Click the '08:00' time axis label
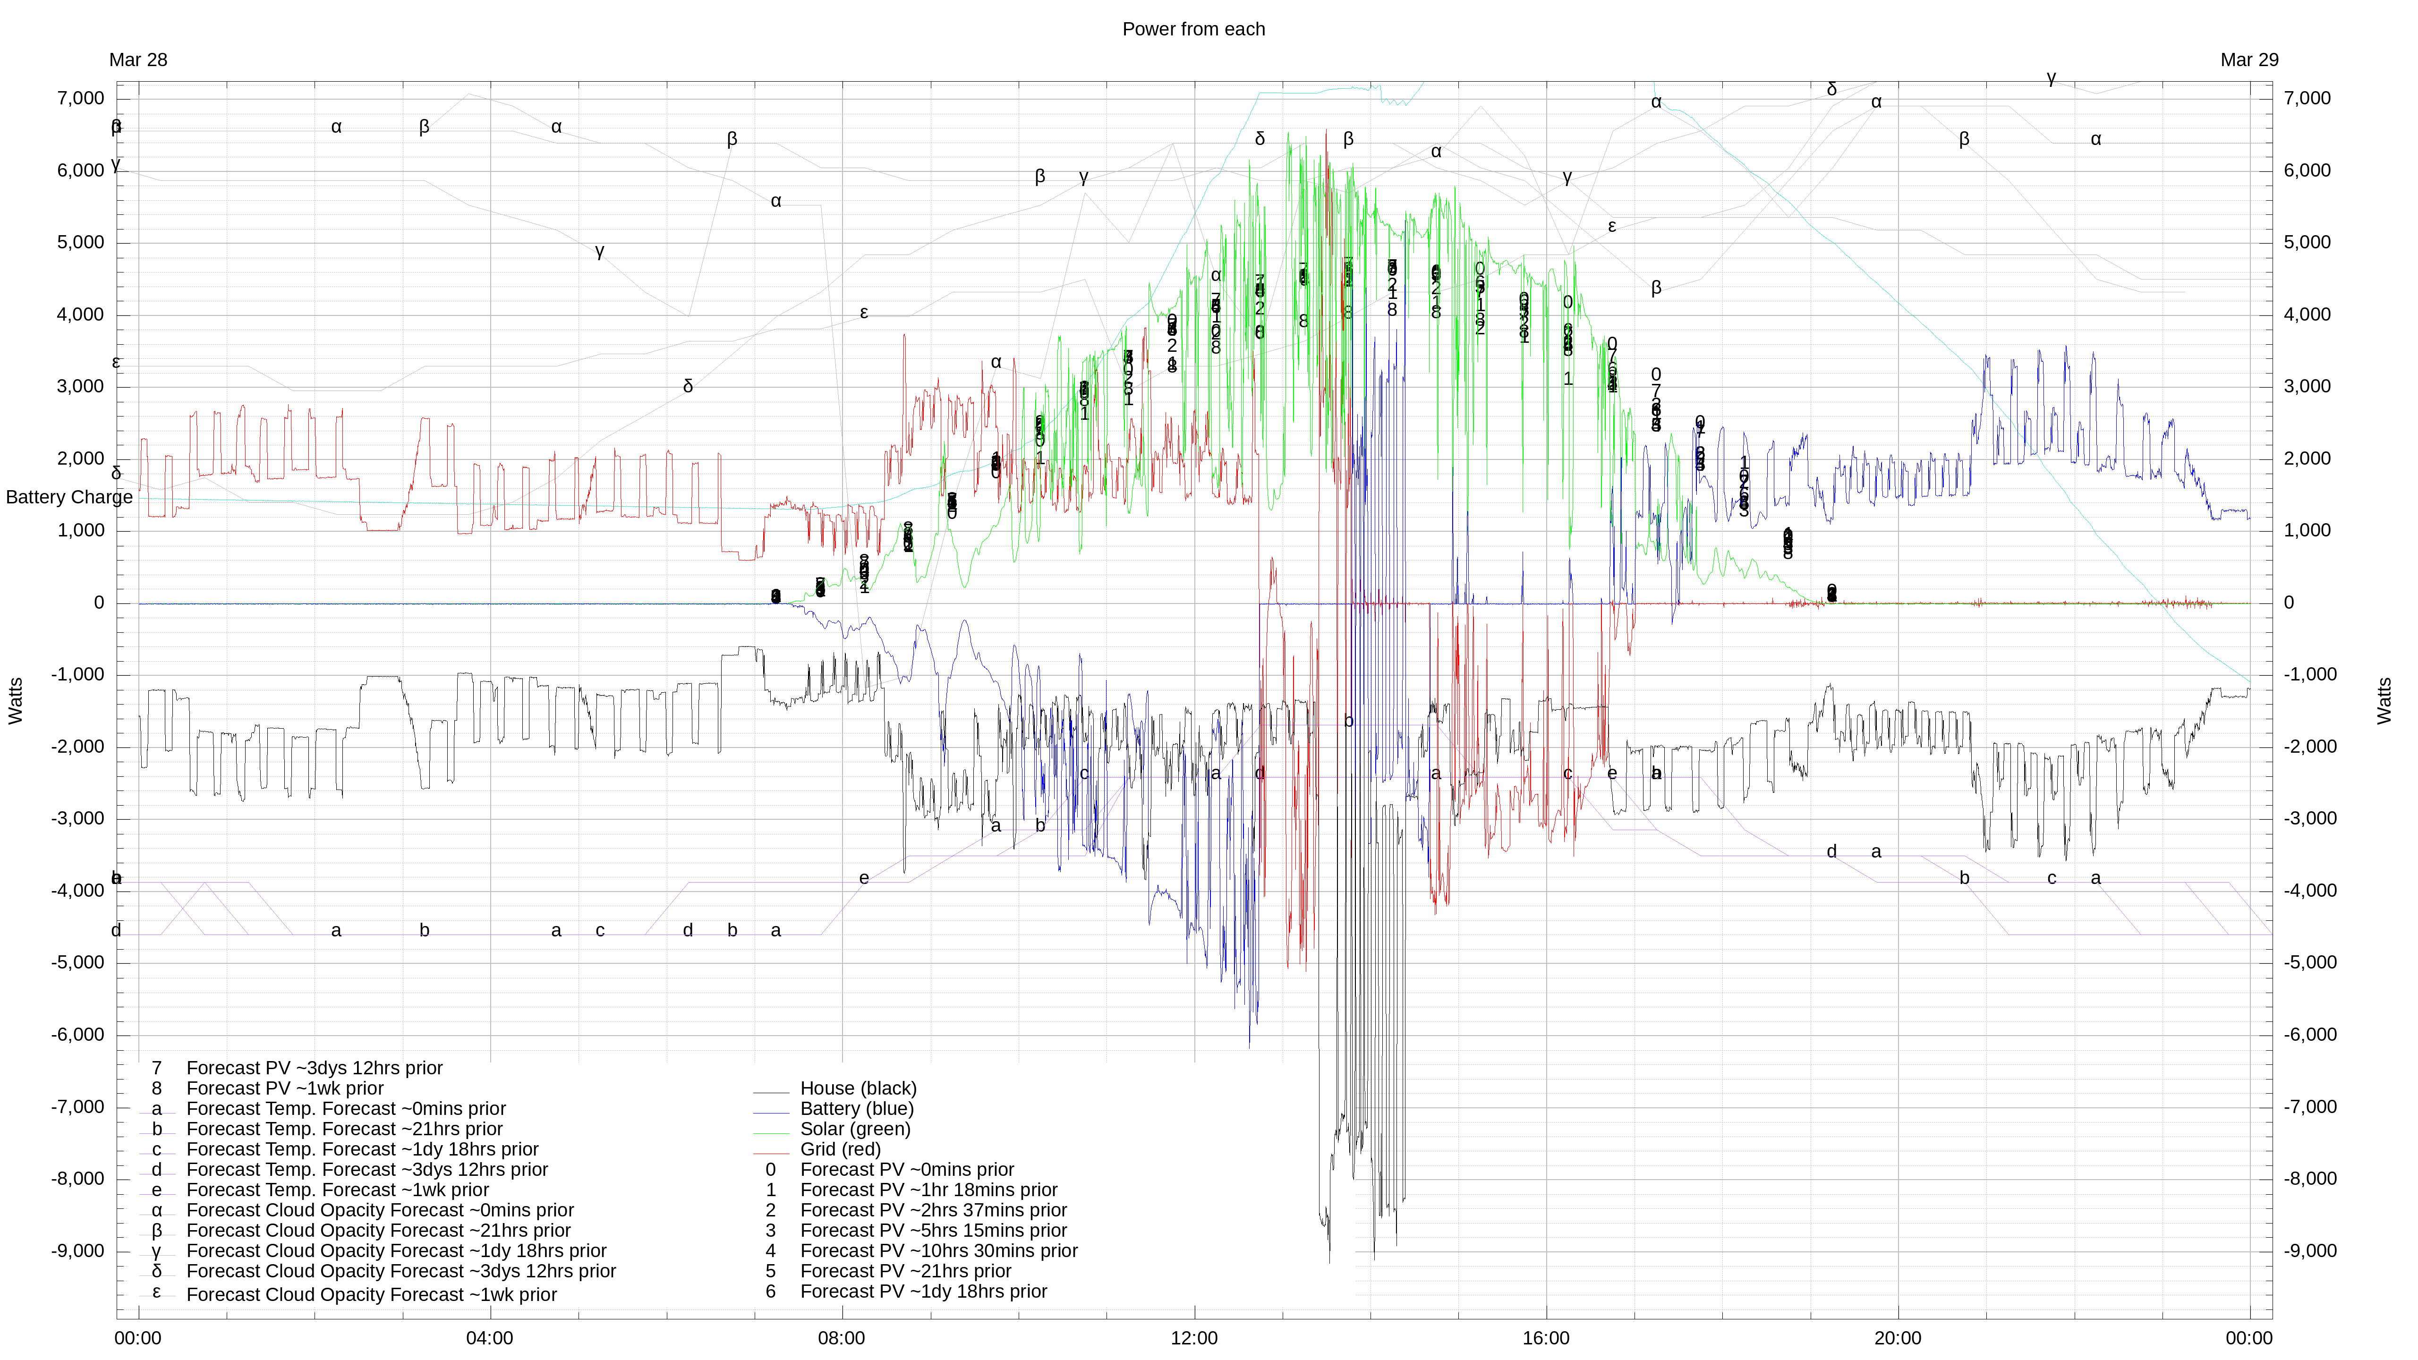Viewport: 2418px width, 1360px height. coord(841,1338)
